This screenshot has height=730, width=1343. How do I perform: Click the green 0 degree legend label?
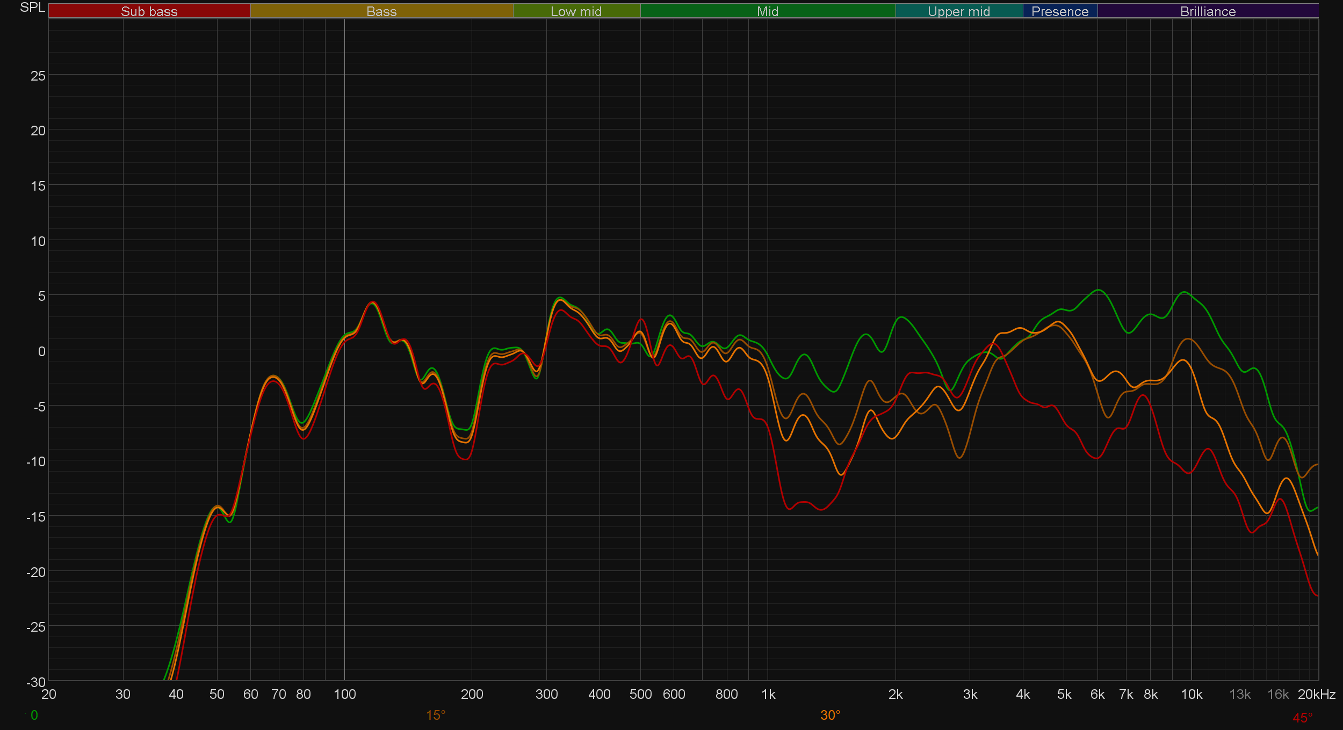tap(34, 715)
